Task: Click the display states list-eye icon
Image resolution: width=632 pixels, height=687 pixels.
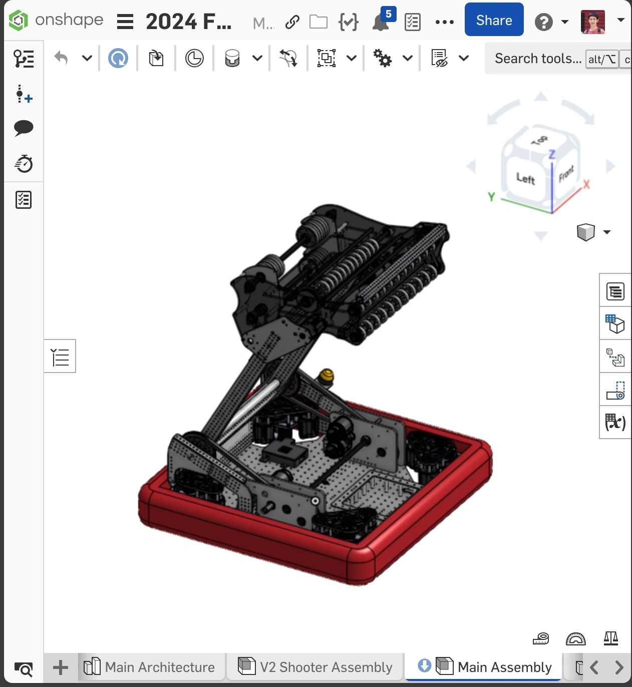Action: pos(439,58)
